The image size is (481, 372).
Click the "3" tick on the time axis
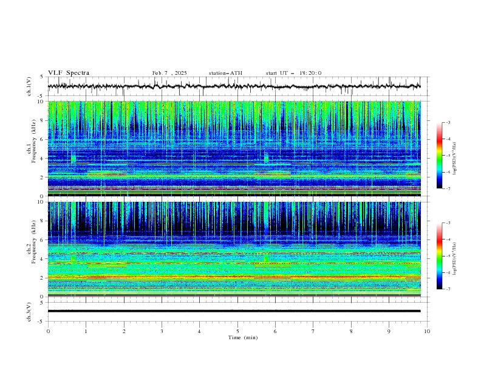(162, 331)
